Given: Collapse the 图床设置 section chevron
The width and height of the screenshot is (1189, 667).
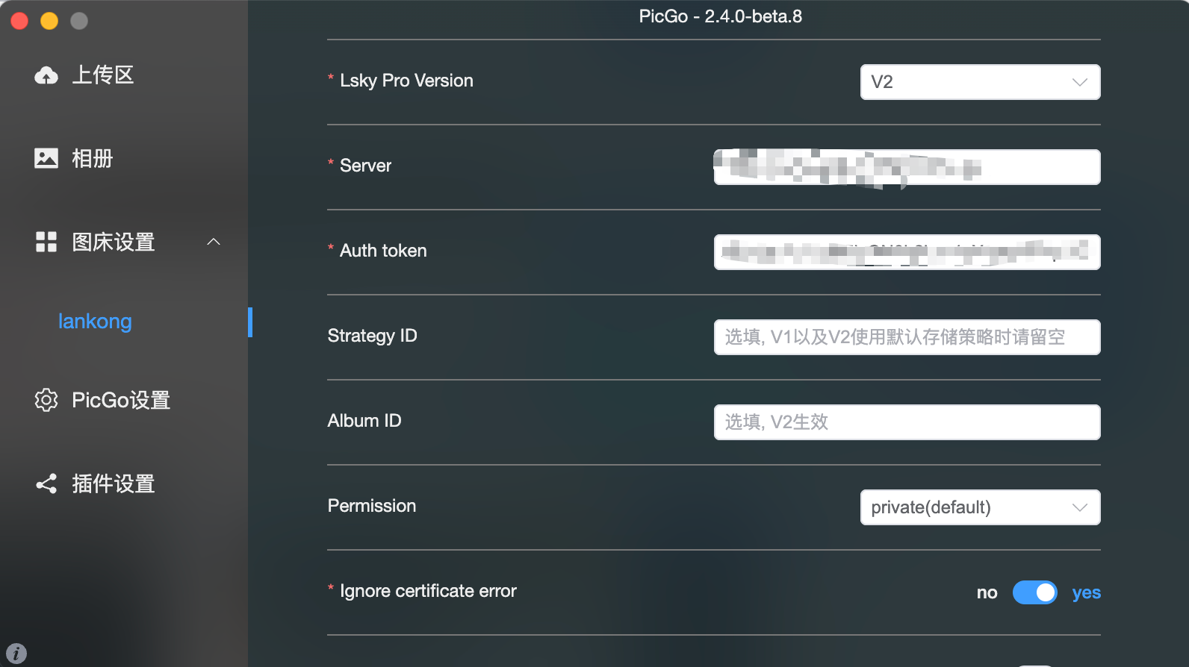Looking at the screenshot, I should click(x=214, y=242).
